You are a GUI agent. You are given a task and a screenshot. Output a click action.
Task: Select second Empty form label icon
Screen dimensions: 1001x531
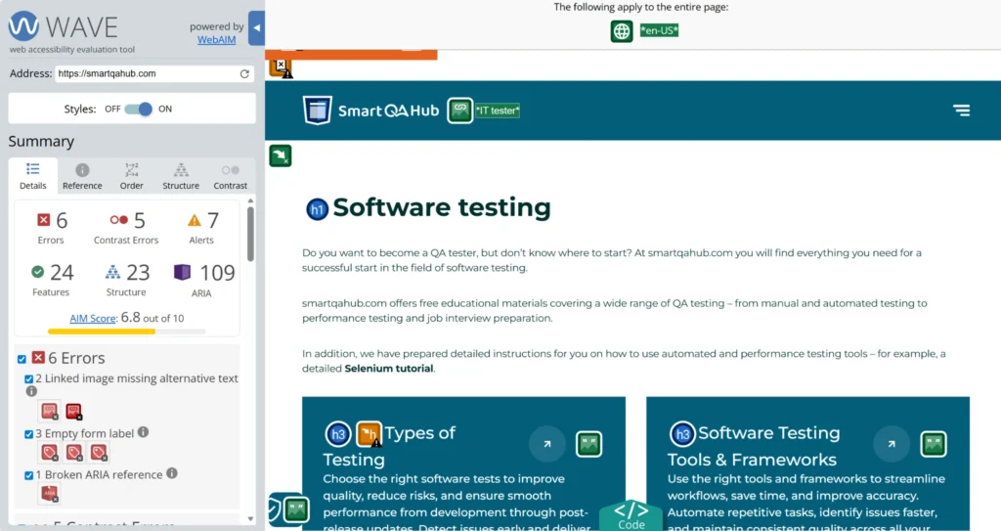74,453
